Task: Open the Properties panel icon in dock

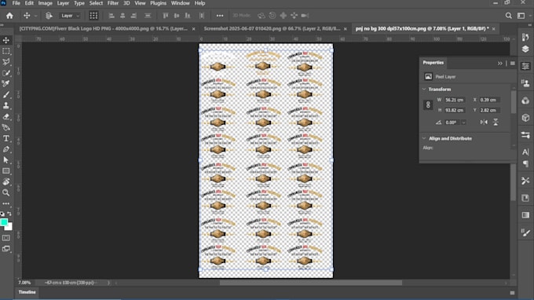Action: (x=525, y=66)
